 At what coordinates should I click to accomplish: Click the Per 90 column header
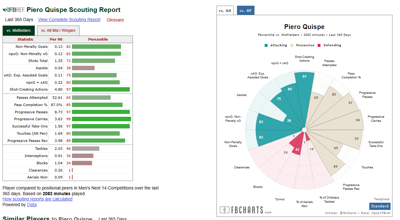point(56,39)
